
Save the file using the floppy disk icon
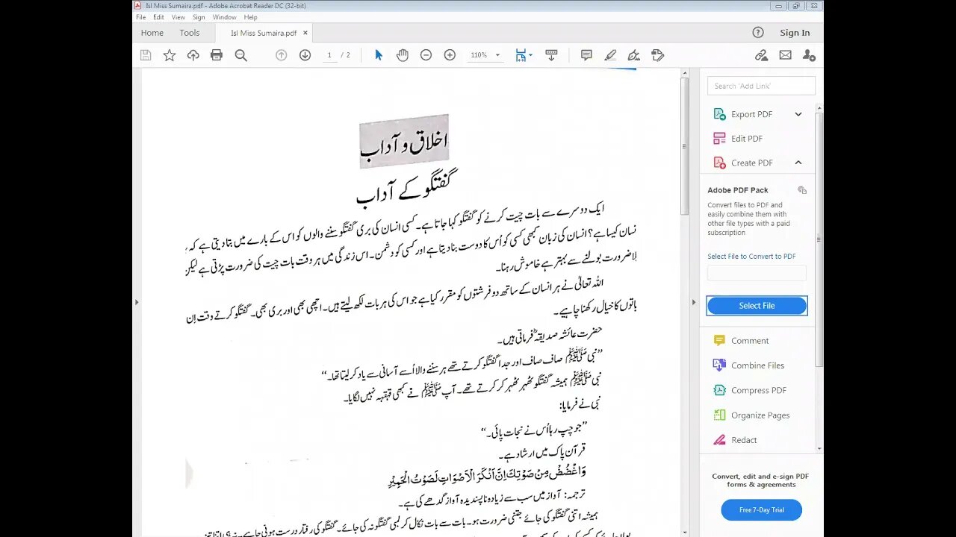[x=146, y=55]
